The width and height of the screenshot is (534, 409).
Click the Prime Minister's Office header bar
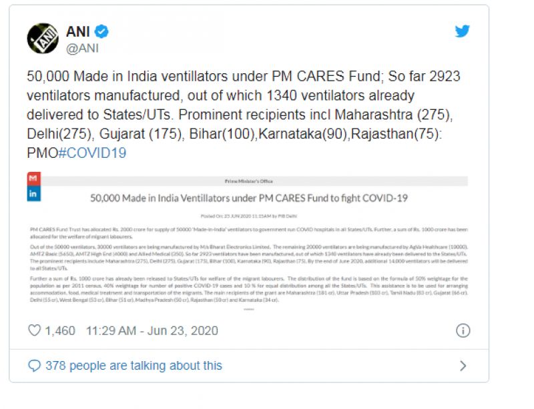click(x=248, y=181)
